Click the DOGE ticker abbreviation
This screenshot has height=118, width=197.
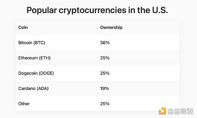[46, 73]
